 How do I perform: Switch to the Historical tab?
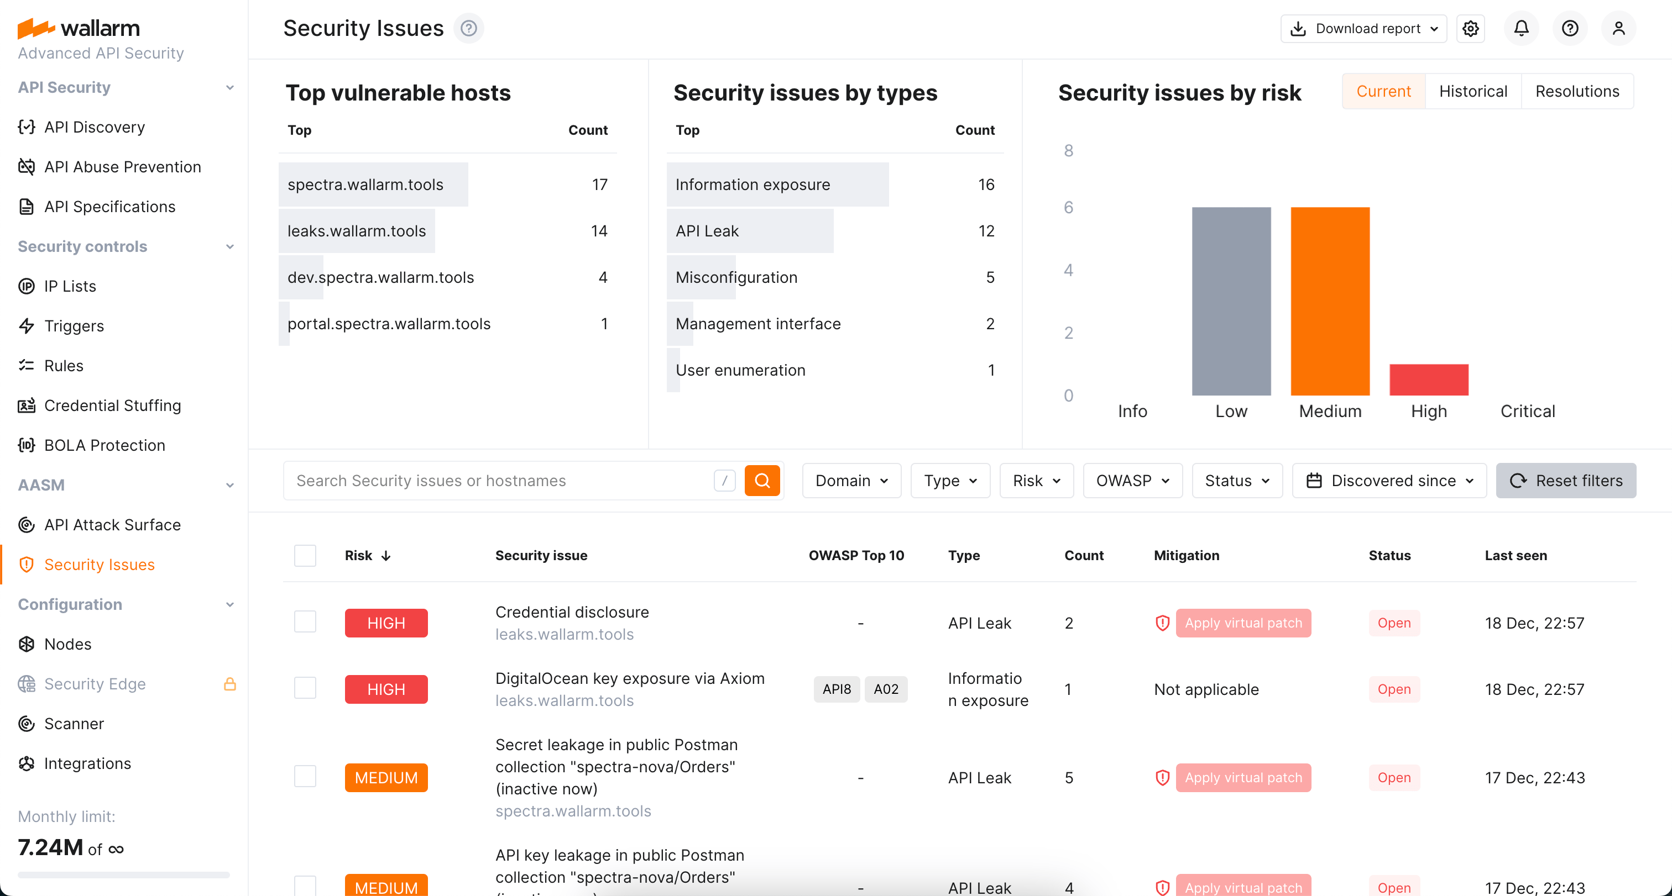click(1474, 91)
